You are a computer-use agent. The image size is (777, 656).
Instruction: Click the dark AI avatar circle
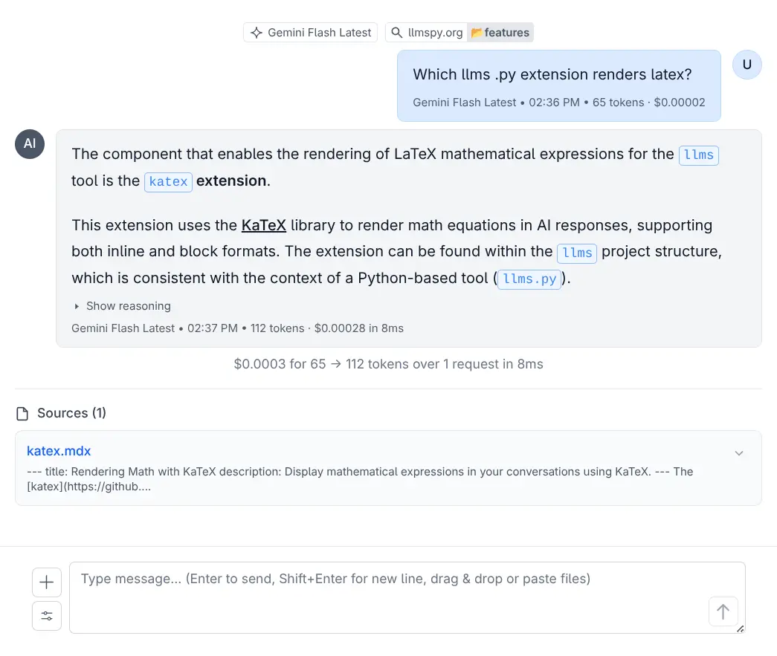click(30, 144)
